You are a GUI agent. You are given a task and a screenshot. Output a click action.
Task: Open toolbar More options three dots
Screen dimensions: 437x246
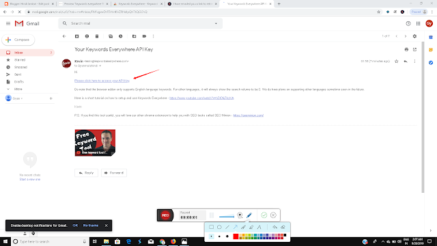(x=153, y=36)
